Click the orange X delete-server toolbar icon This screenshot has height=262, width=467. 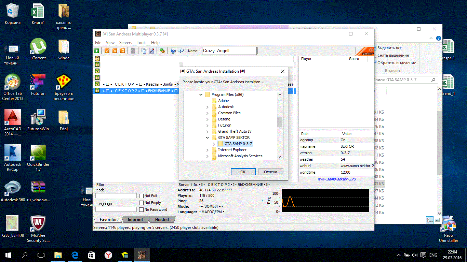115,51
